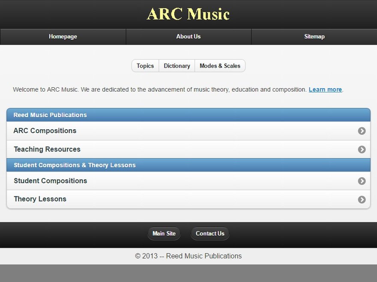Select the Dictionary segmented button
Screen dimensions: 377x282
[177, 66]
